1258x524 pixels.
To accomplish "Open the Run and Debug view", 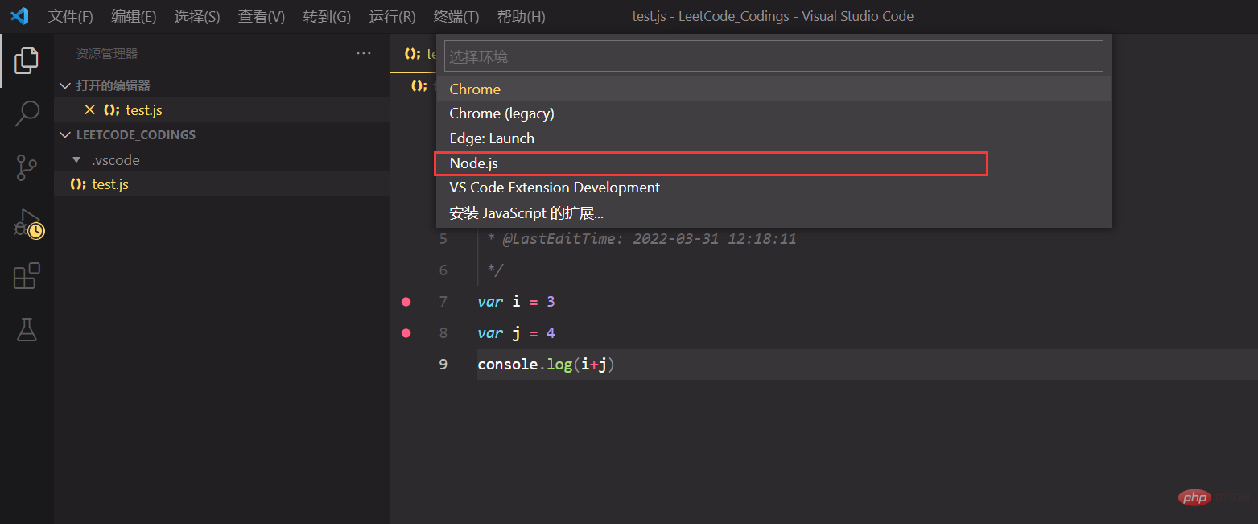I will tap(27, 223).
